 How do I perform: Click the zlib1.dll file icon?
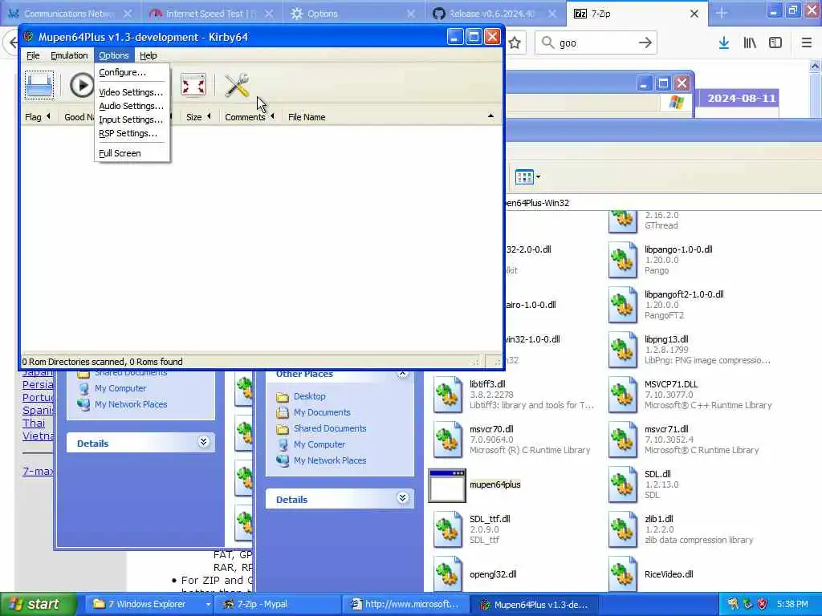[x=623, y=529]
